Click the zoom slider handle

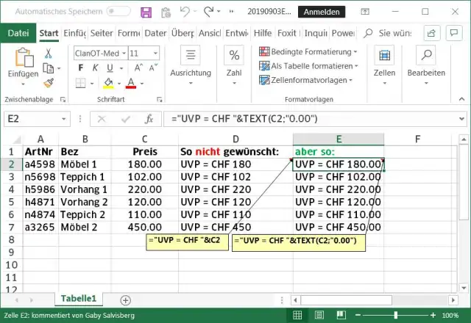point(396,315)
